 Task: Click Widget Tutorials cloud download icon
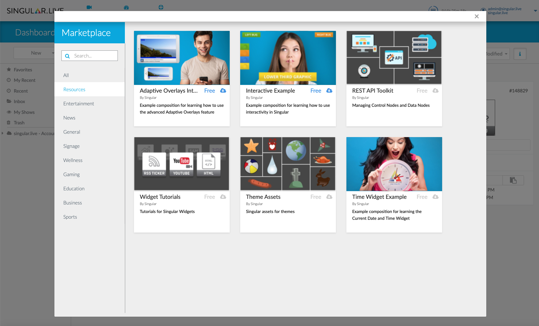pos(223,197)
